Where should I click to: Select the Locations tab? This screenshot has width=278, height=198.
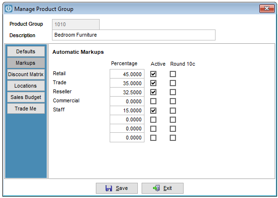26,86
